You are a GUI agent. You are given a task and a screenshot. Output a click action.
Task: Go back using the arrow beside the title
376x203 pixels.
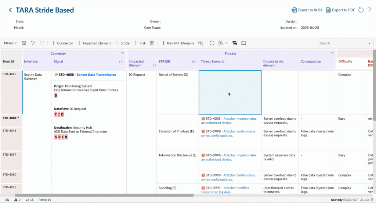click(10, 10)
